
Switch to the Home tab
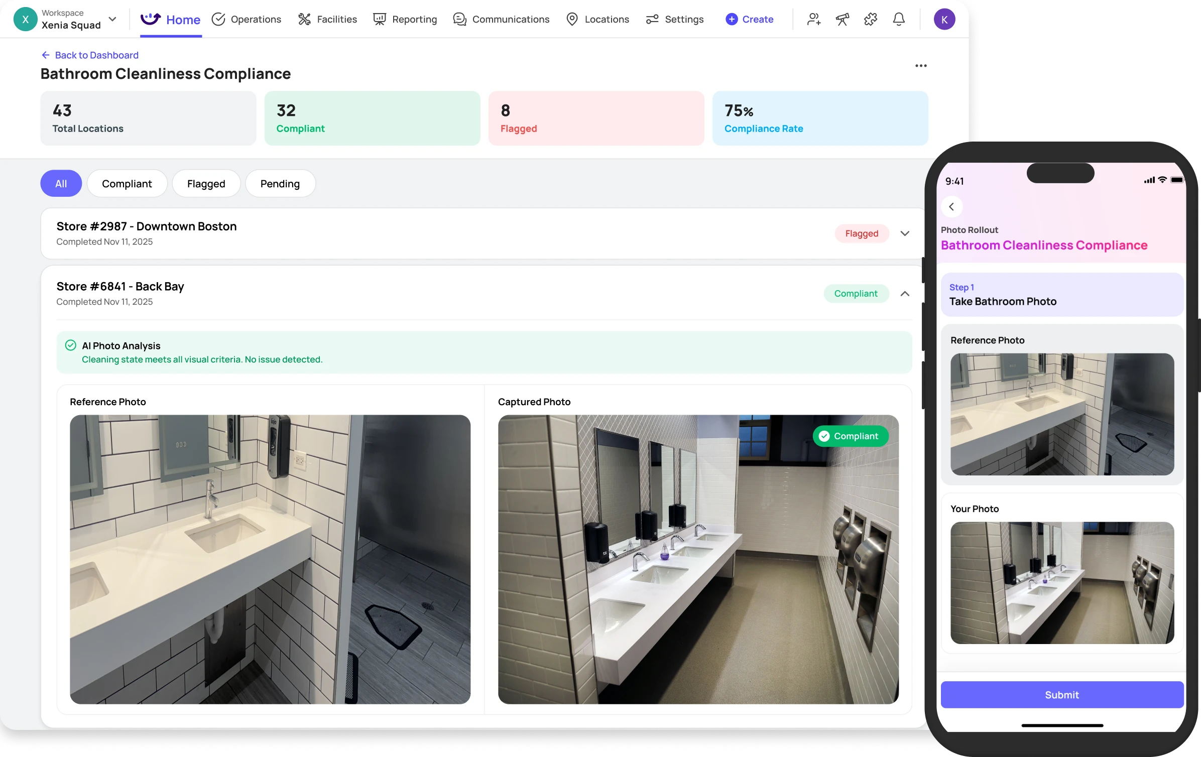(x=171, y=19)
